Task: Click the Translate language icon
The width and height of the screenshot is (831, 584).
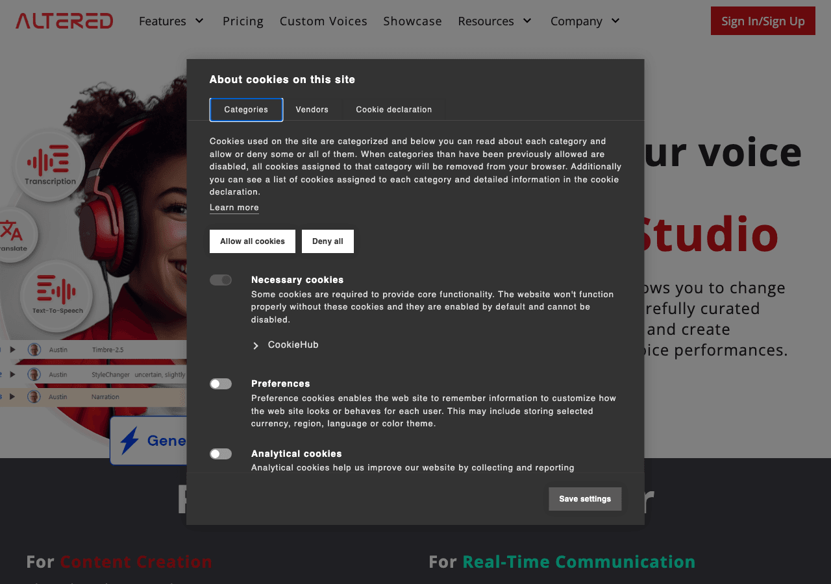Action: point(11,230)
